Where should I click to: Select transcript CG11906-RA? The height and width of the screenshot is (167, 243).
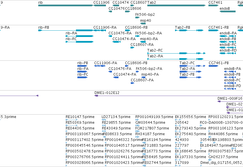click(x=100, y=30)
